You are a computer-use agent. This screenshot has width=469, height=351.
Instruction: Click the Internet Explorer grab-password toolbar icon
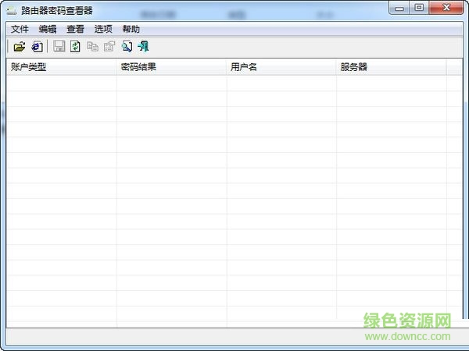(x=37, y=47)
